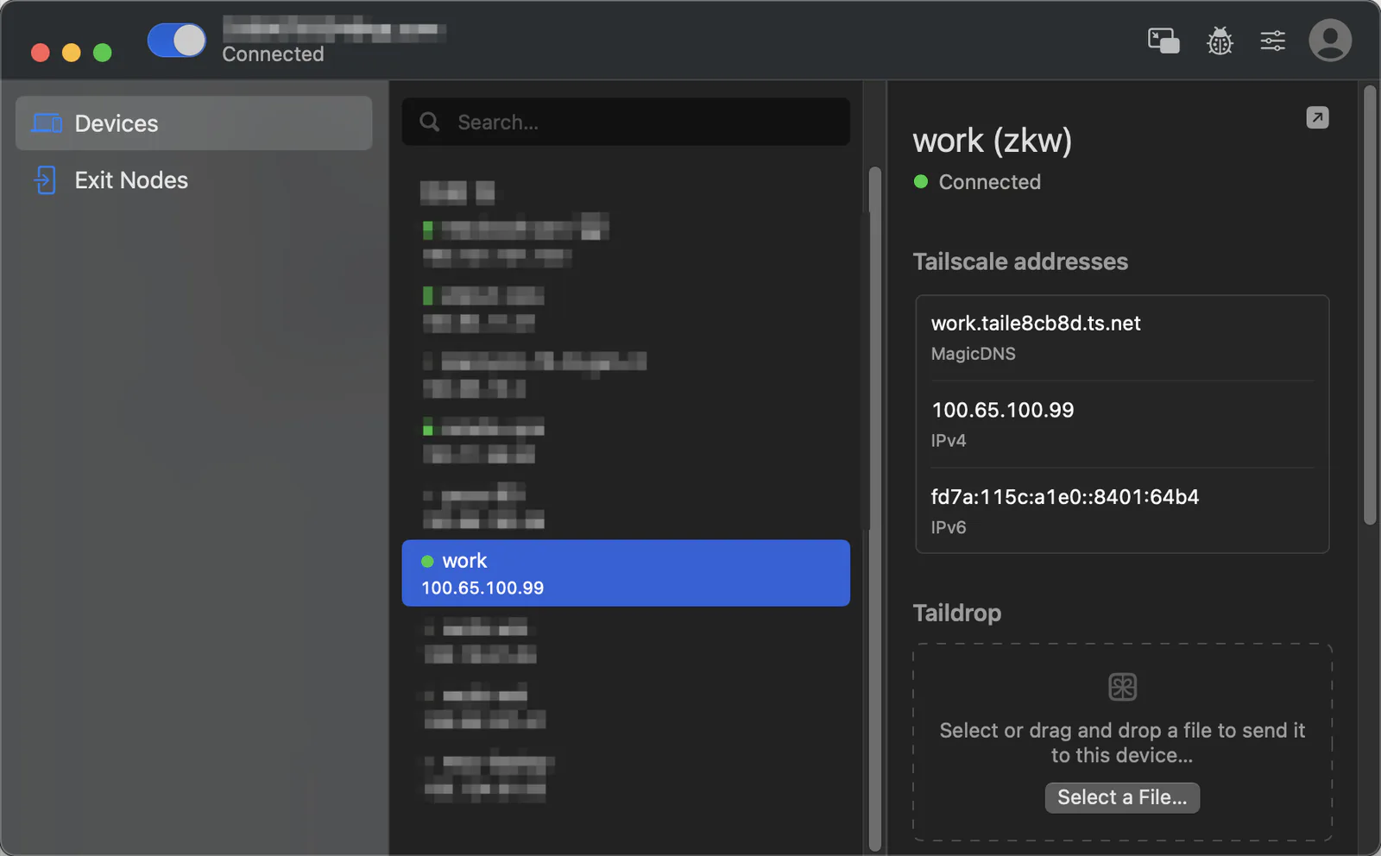1381x856 pixels.
Task: Click the Tailscale addresses heading
Action: [1020, 261]
